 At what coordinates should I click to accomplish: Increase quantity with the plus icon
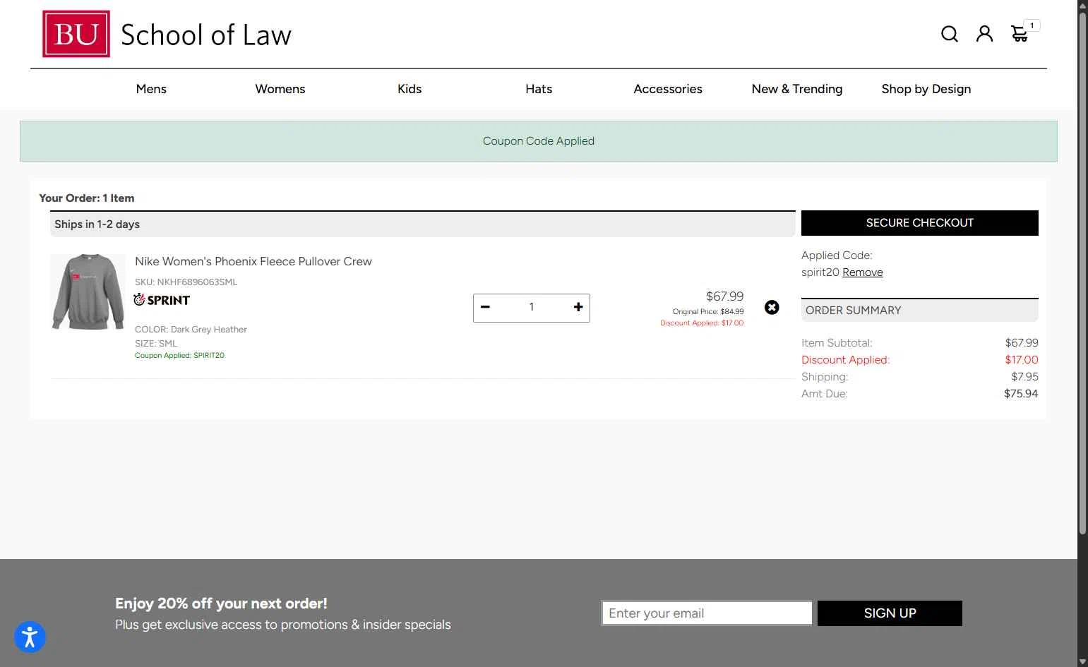point(578,307)
